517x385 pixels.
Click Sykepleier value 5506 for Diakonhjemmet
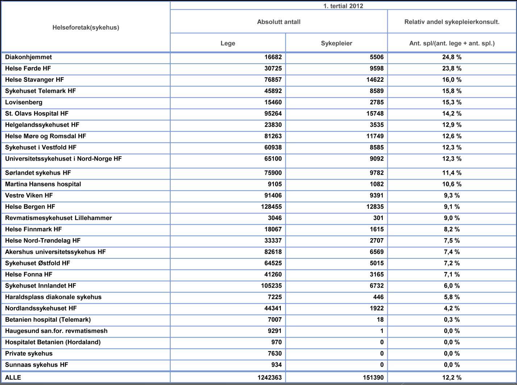click(377, 57)
